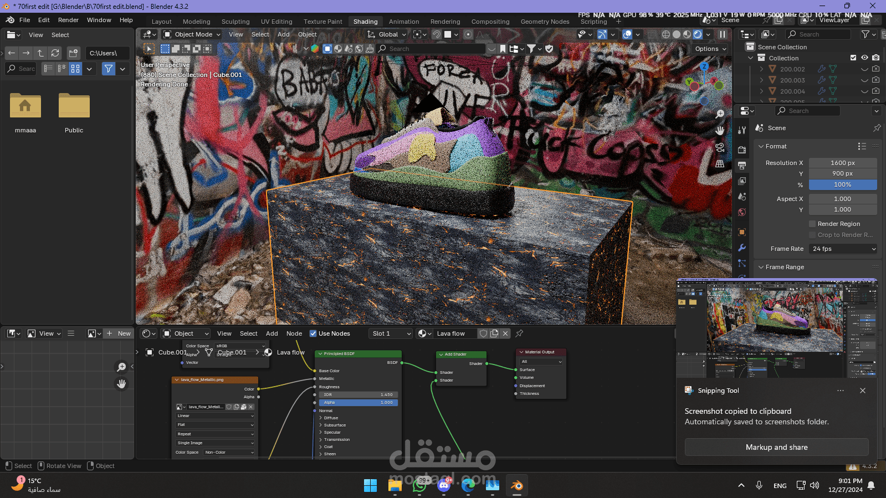This screenshot has height=498, width=886.
Task: Switch to wireframe viewport shading
Action: tap(666, 34)
